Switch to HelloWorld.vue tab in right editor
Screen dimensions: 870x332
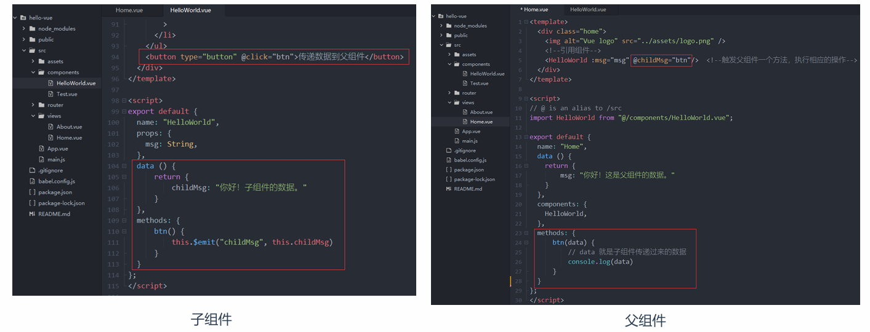pos(587,10)
